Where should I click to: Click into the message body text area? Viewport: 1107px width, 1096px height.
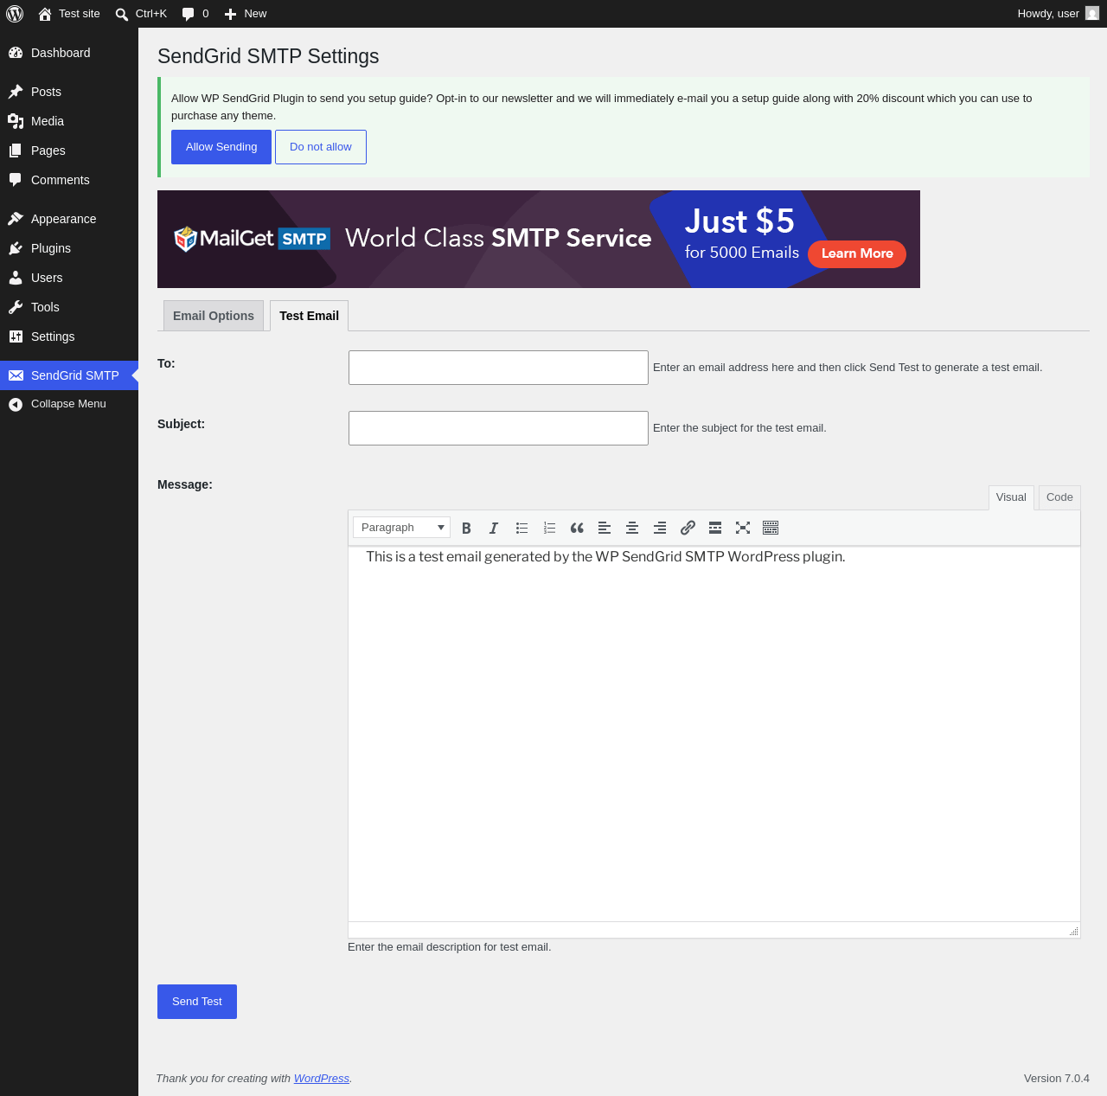point(714,734)
